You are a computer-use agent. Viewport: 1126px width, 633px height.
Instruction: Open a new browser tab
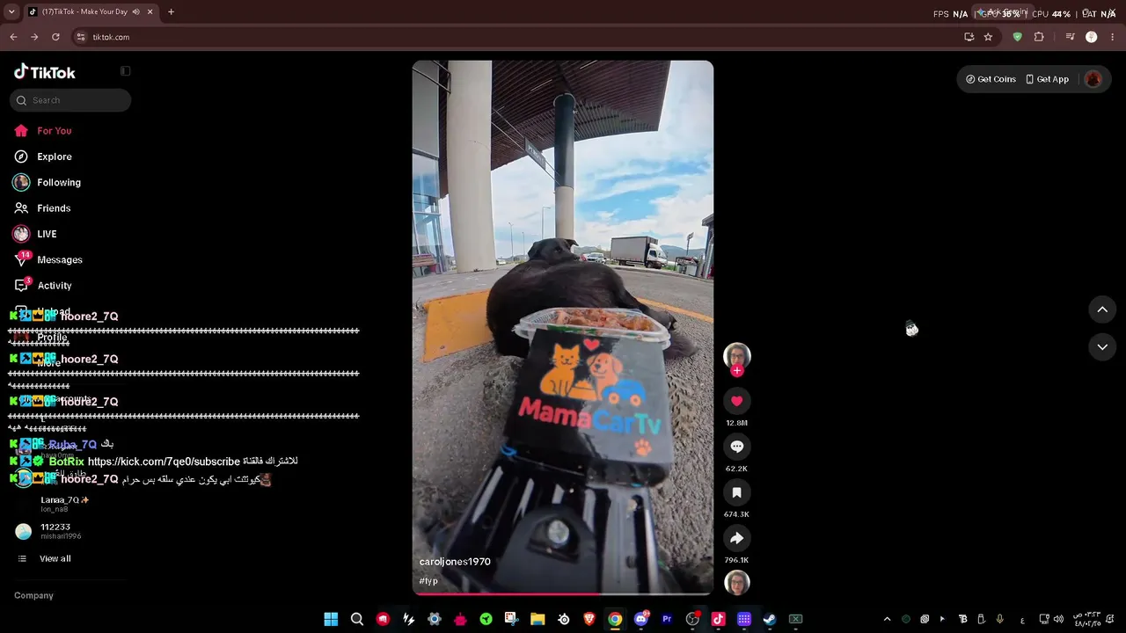tap(171, 12)
